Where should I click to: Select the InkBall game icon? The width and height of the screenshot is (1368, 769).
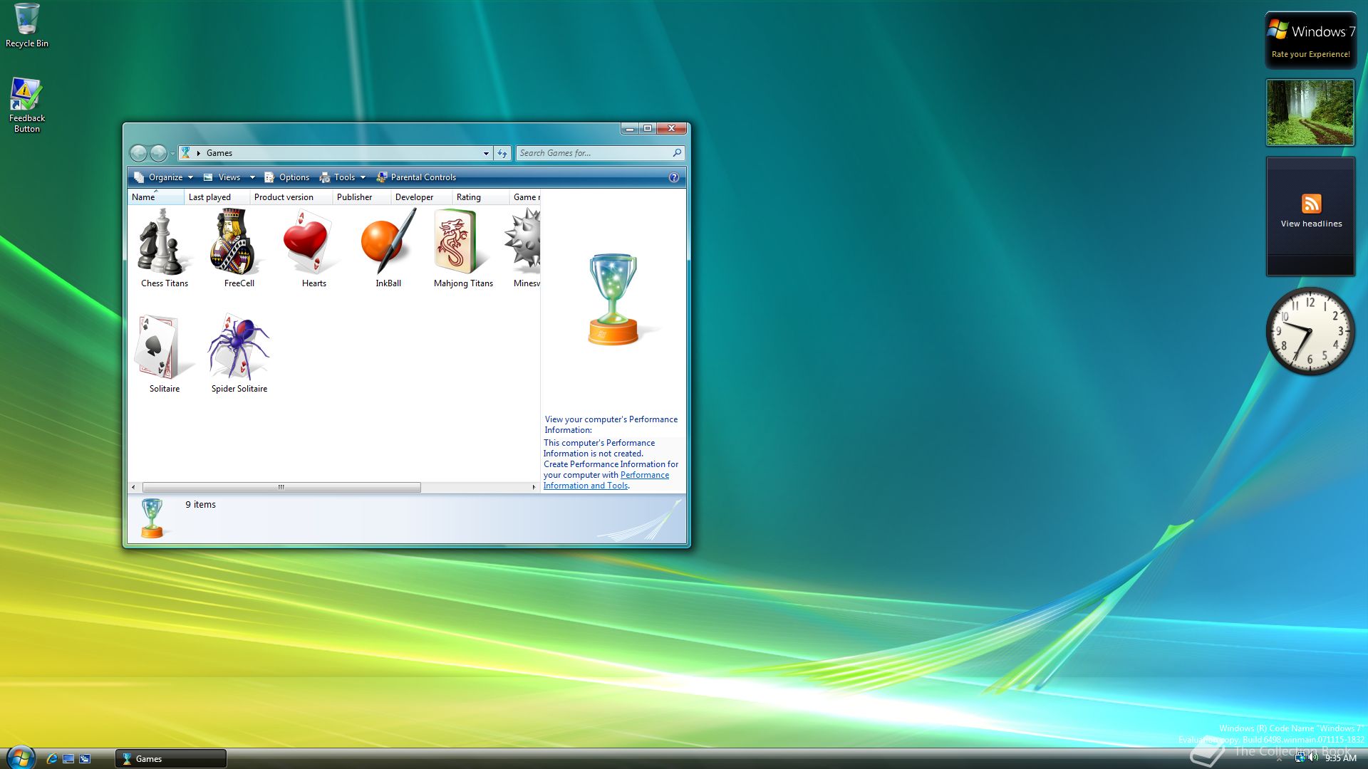tap(388, 242)
